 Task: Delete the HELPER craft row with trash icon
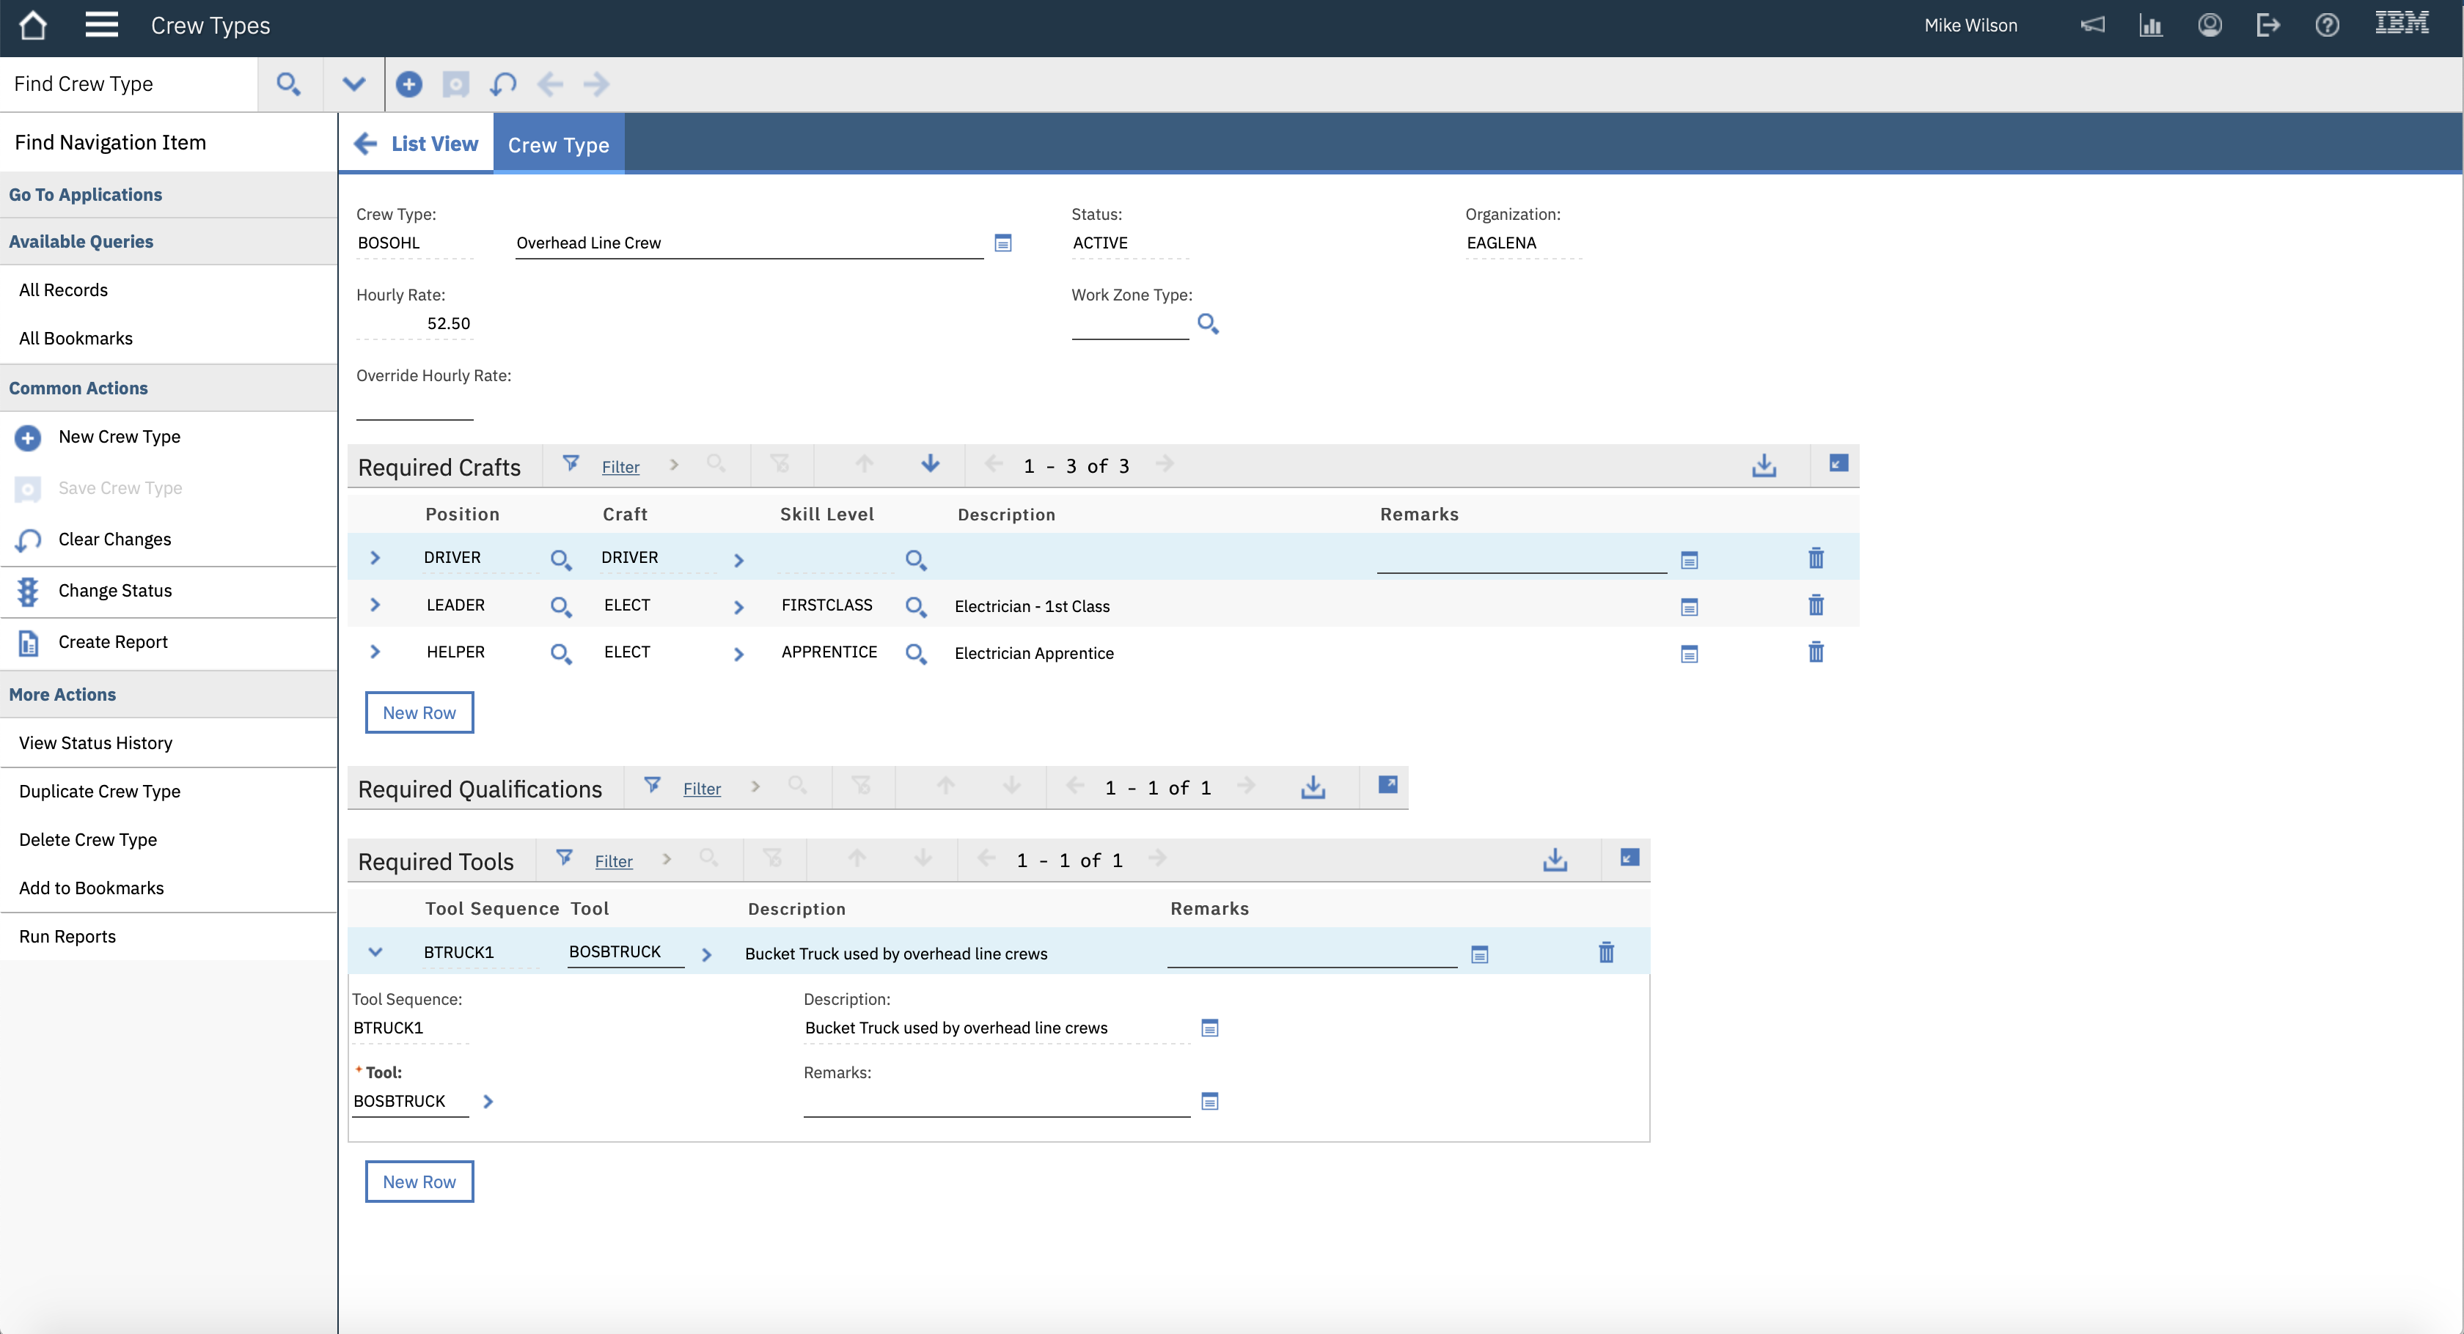pos(1816,653)
